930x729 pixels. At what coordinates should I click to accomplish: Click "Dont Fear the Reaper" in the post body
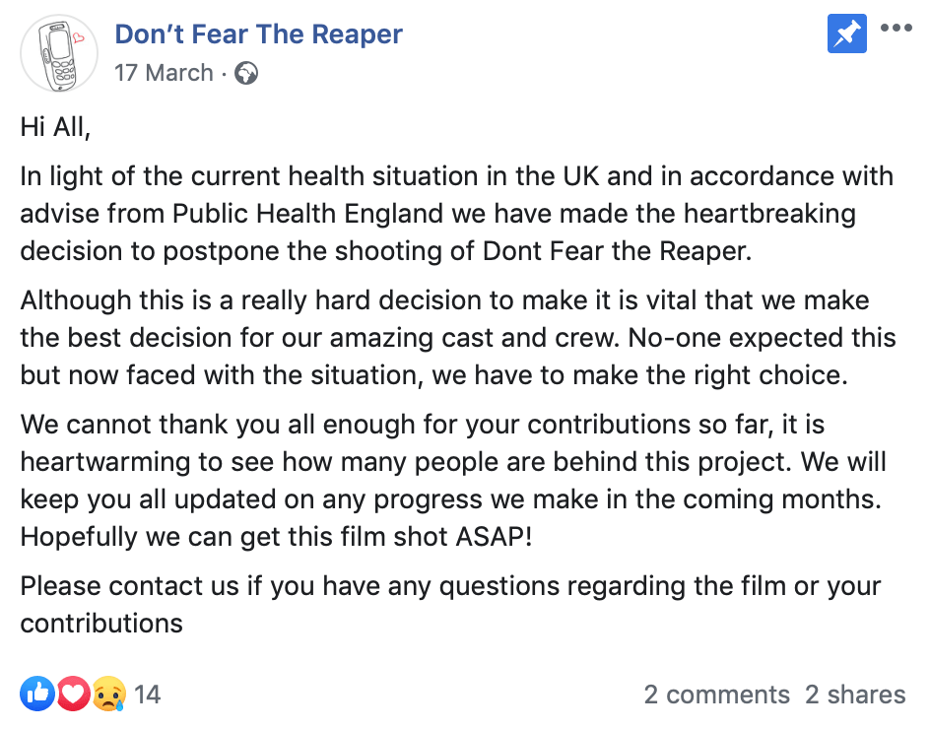(x=617, y=250)
